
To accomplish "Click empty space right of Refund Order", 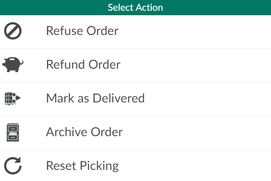I will (198, 65).
